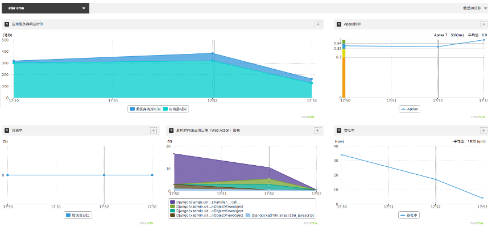This screenshot has height=227, width=488.
Task: Open the star cms application dropdown
Action: (x=46, y=9)
